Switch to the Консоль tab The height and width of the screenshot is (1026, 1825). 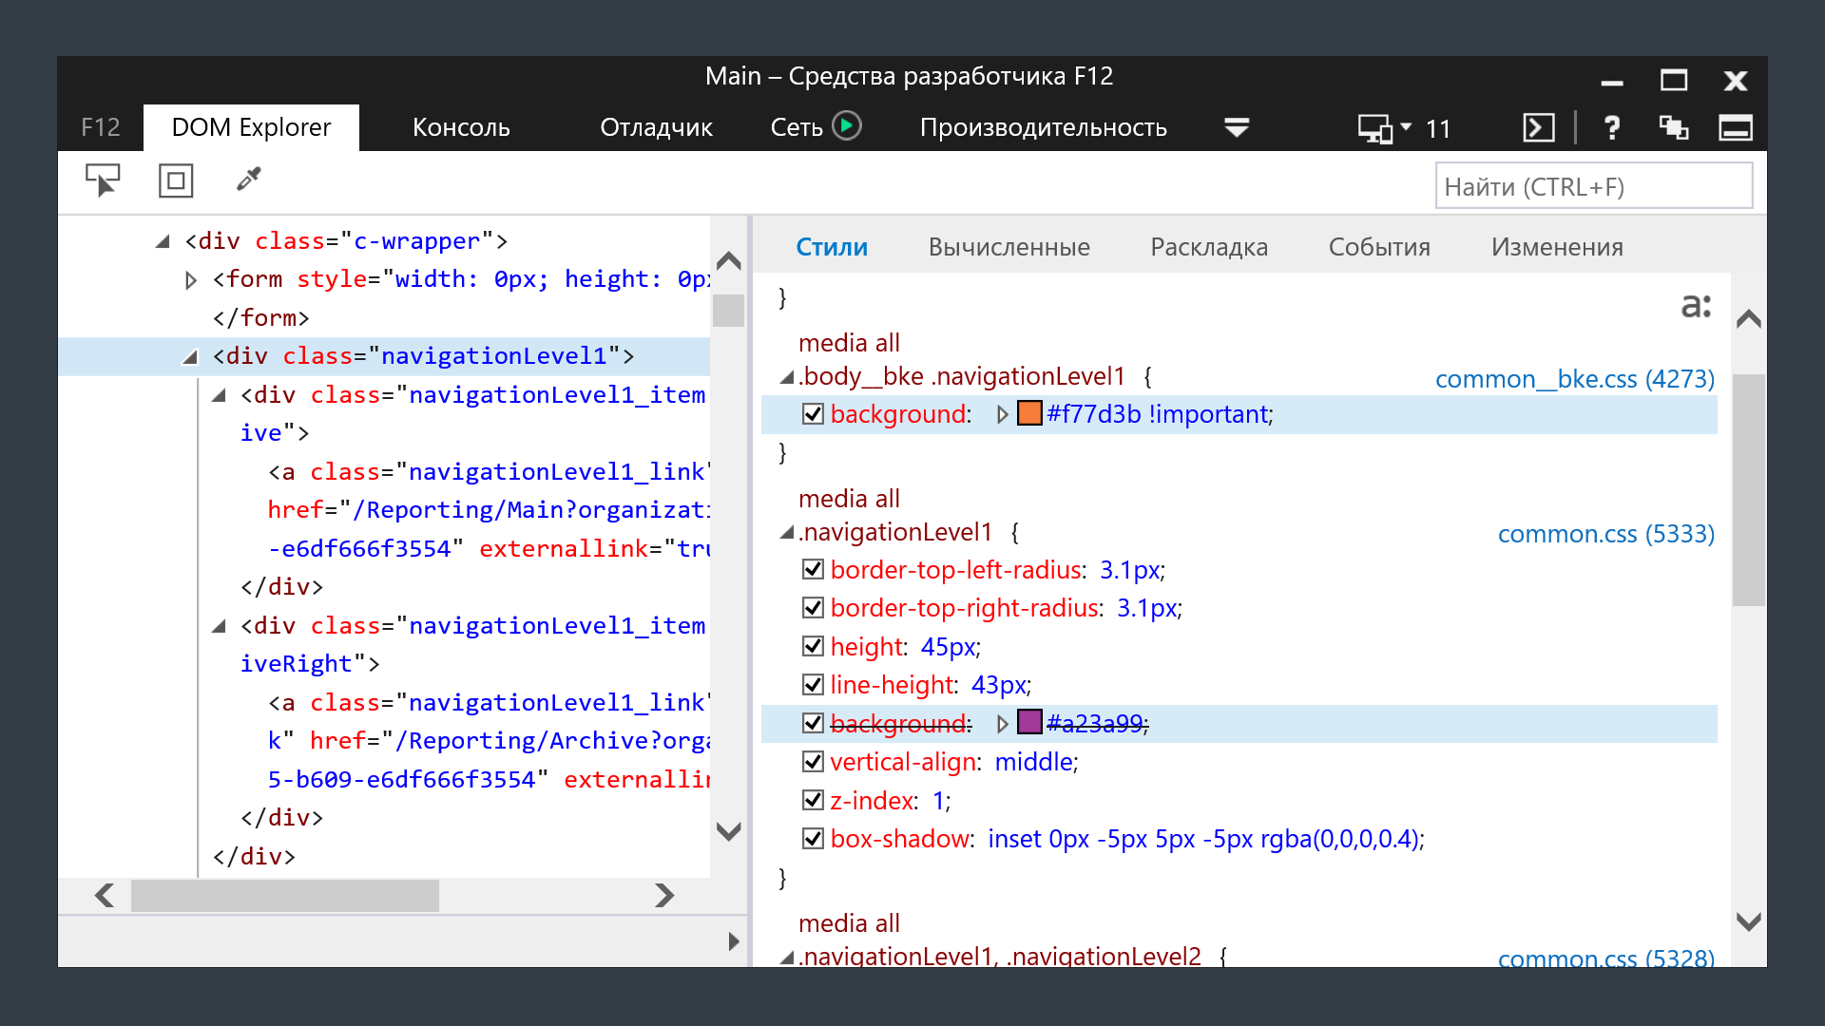pyautogui.click(x=461, y=128)
